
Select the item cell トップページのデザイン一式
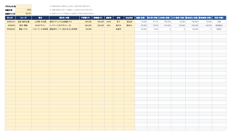click(x=64, y=25)
